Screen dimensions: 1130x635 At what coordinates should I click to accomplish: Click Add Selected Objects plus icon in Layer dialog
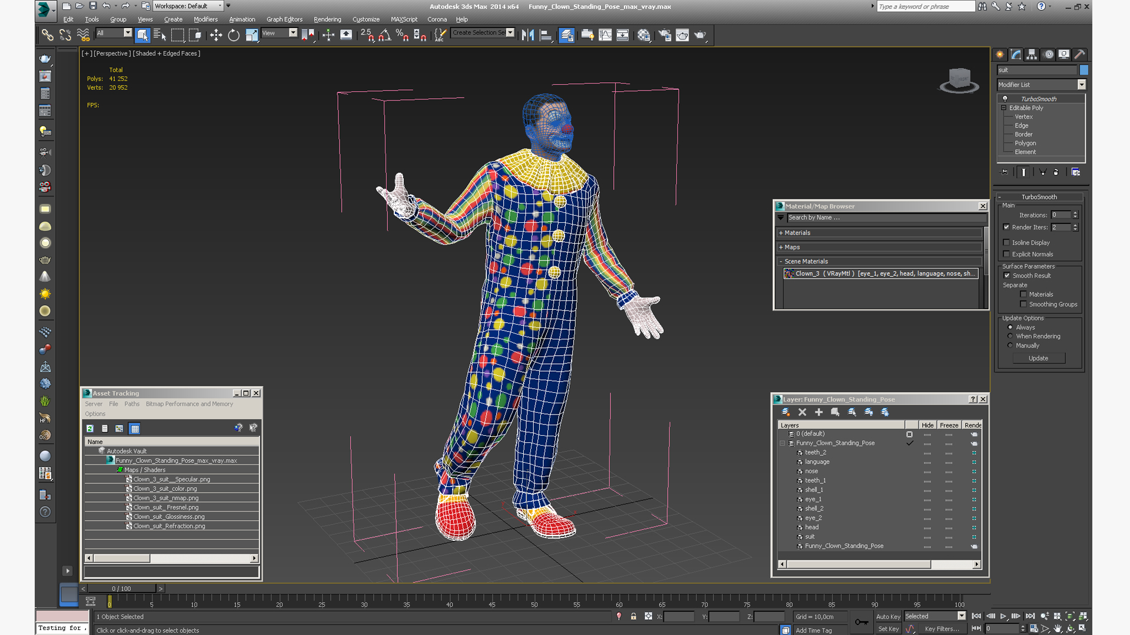click(819, 412)
